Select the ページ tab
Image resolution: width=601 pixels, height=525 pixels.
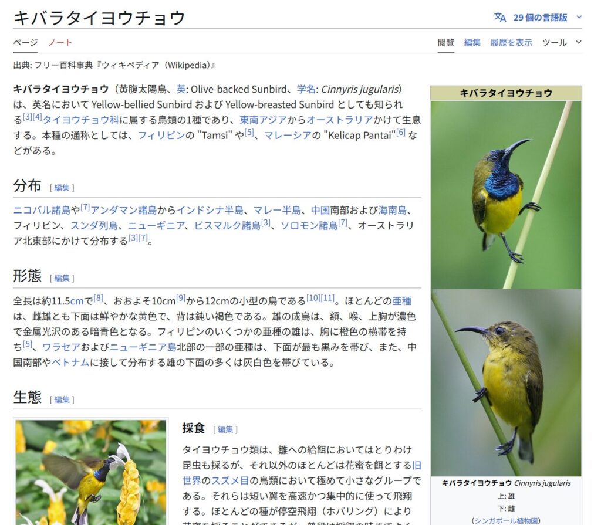(x=25, y=43)
